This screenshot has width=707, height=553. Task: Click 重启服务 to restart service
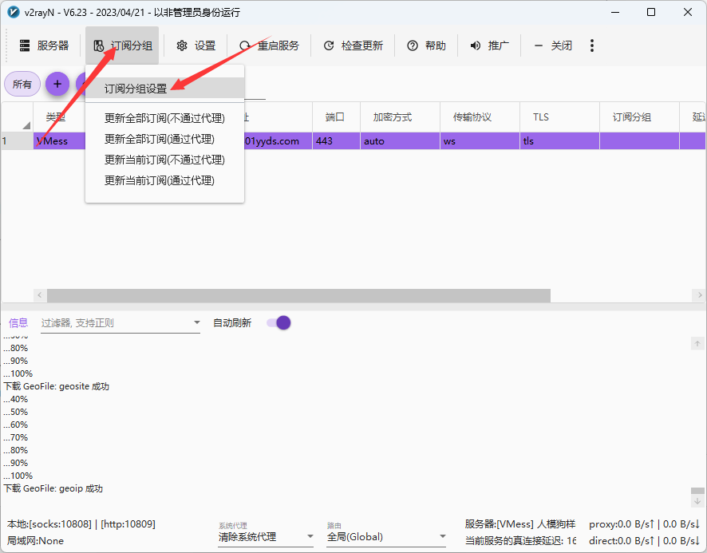[269, 45]
